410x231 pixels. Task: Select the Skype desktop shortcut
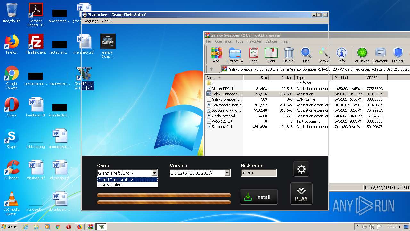[12, 139]
